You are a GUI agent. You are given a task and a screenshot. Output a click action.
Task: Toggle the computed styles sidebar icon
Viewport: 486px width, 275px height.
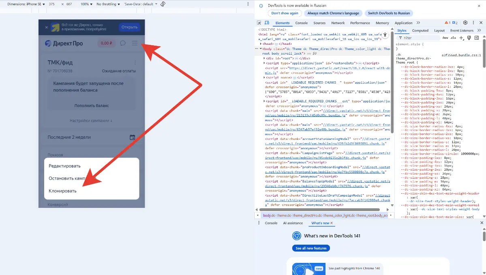[477, 38]
